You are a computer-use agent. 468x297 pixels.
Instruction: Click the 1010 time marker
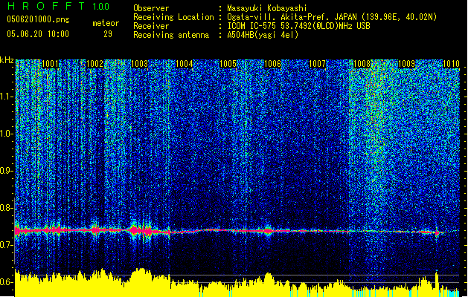click(x=451, y=64)
